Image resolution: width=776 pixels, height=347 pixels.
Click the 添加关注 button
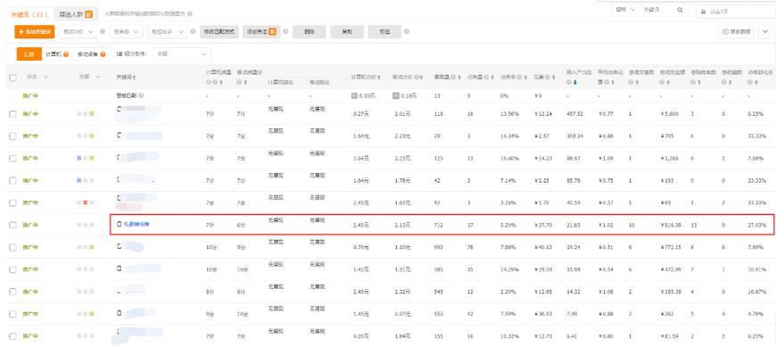[261, 32]
